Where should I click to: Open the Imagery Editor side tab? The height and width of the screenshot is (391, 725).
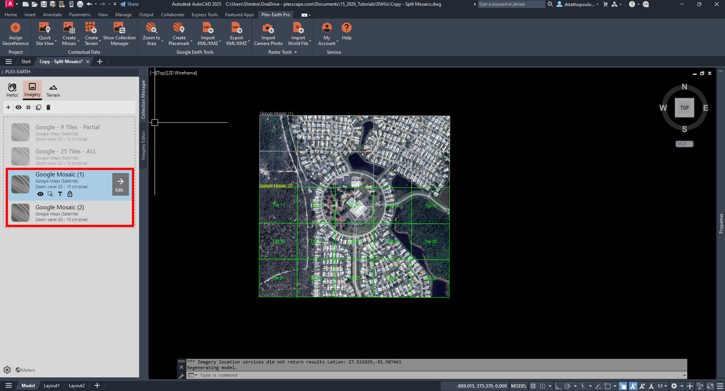click(143, 145)
